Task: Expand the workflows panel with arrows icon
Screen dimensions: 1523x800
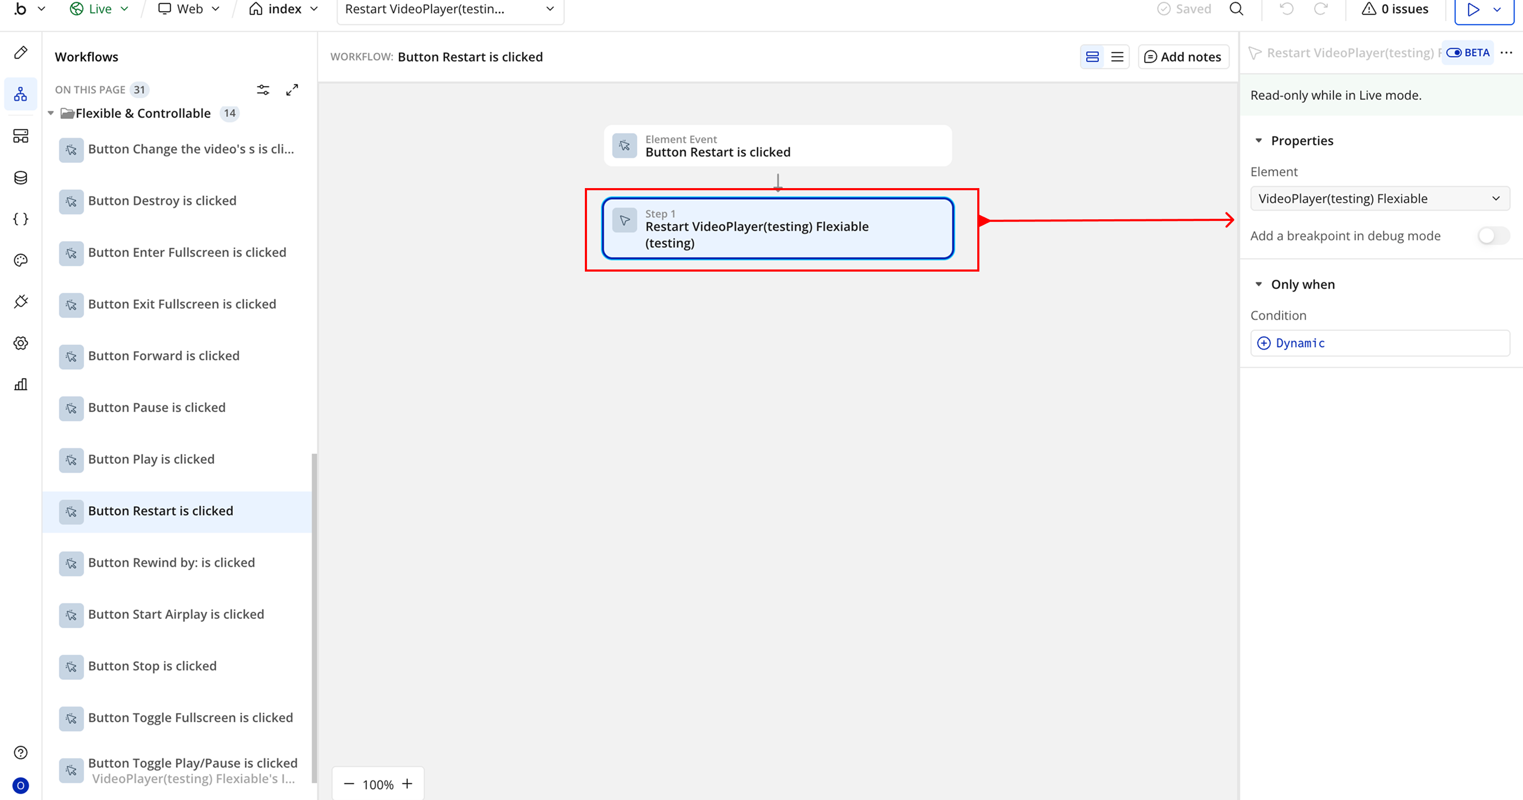Action: coord(292,90)
